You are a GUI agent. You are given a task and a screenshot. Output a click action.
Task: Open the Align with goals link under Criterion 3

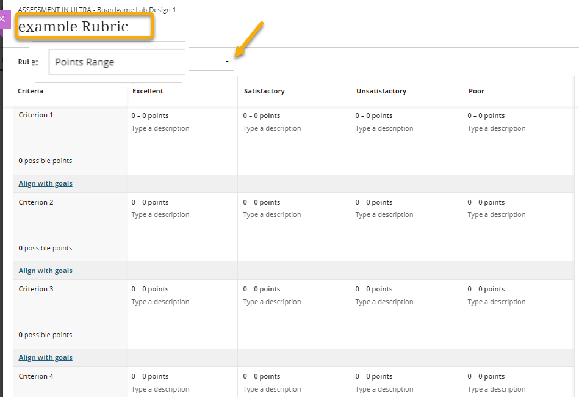pos(45,357)
